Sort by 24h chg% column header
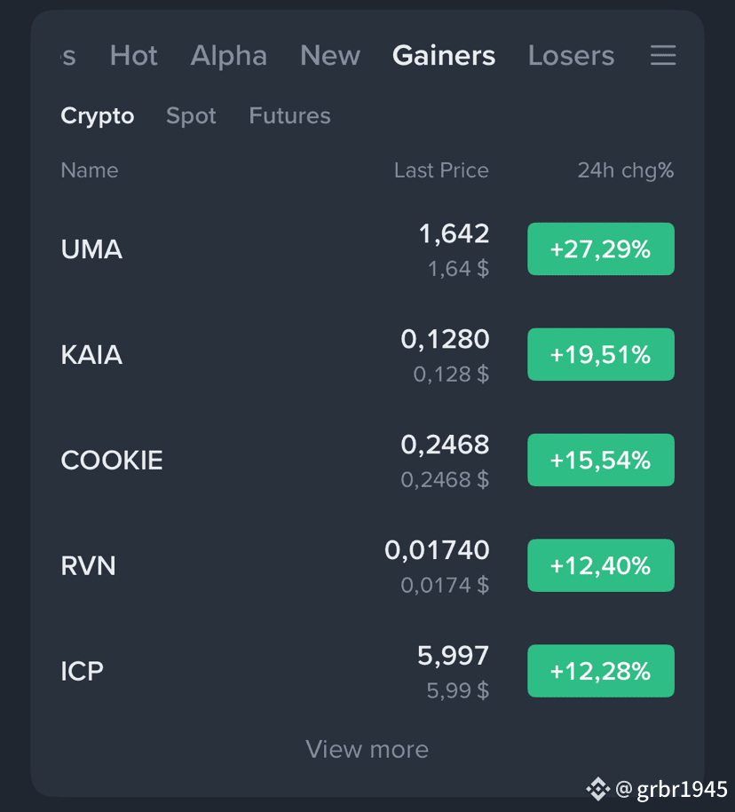 pyautogui.click(x=626, y=170)
